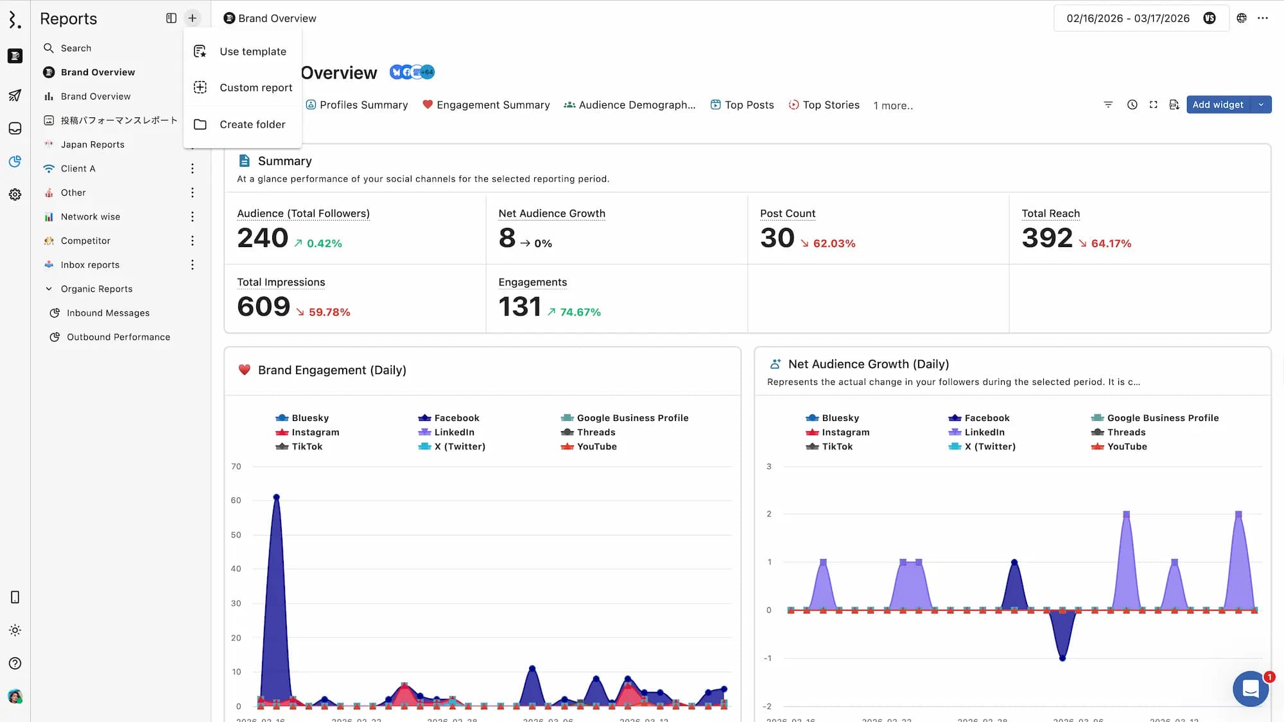Toggle LinkedIn series in Net Audience Growth legend
Image resolution: width=1284 pixels, height=722 pixels.
[x=976, y=432]
